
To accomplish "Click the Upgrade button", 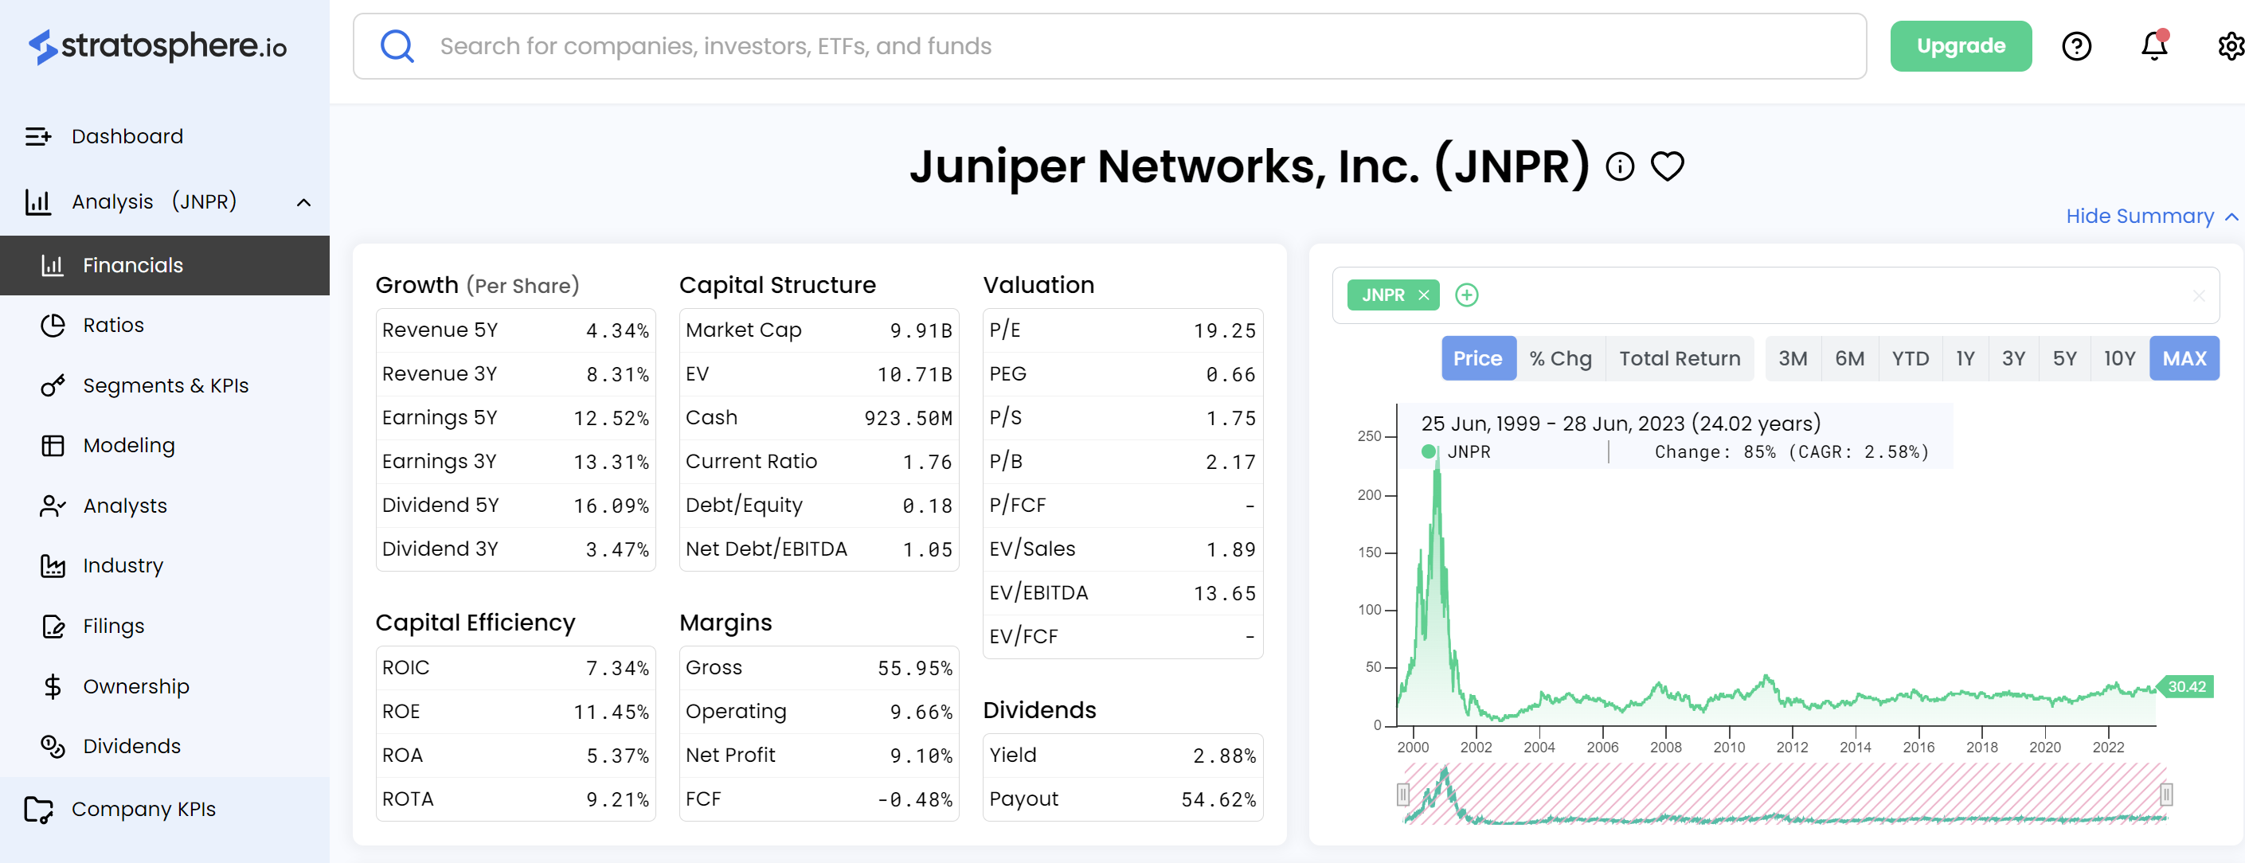I will [x=1960, y=46].
